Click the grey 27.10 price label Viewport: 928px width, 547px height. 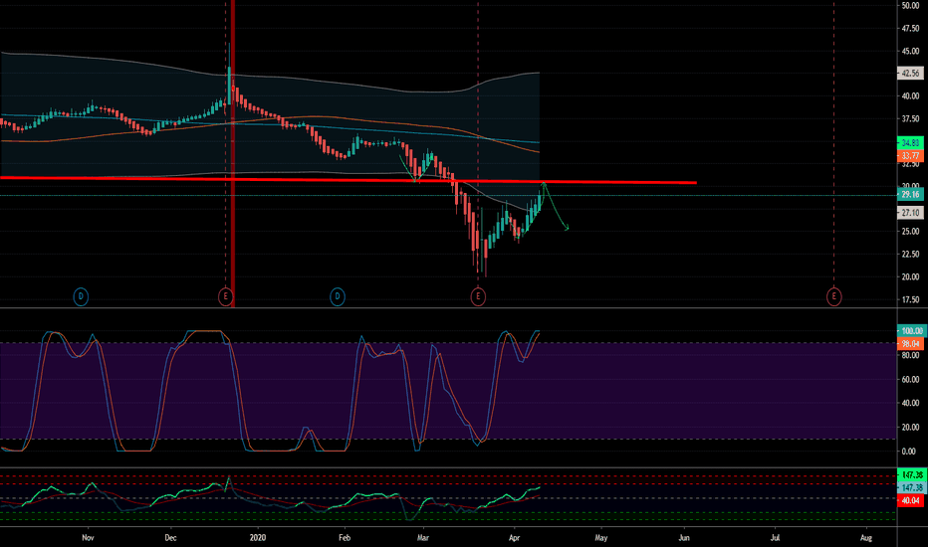pyautogui.click(x=910, y=213)
